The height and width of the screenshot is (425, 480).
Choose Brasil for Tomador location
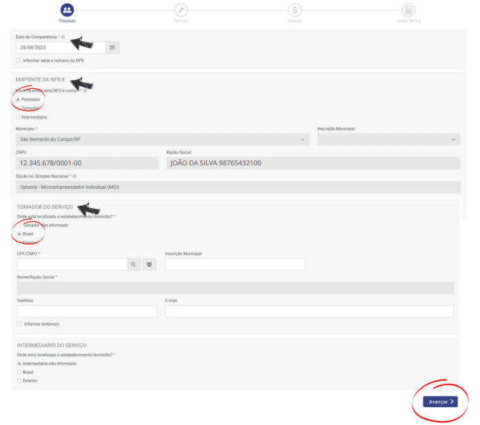coord(19,234)
